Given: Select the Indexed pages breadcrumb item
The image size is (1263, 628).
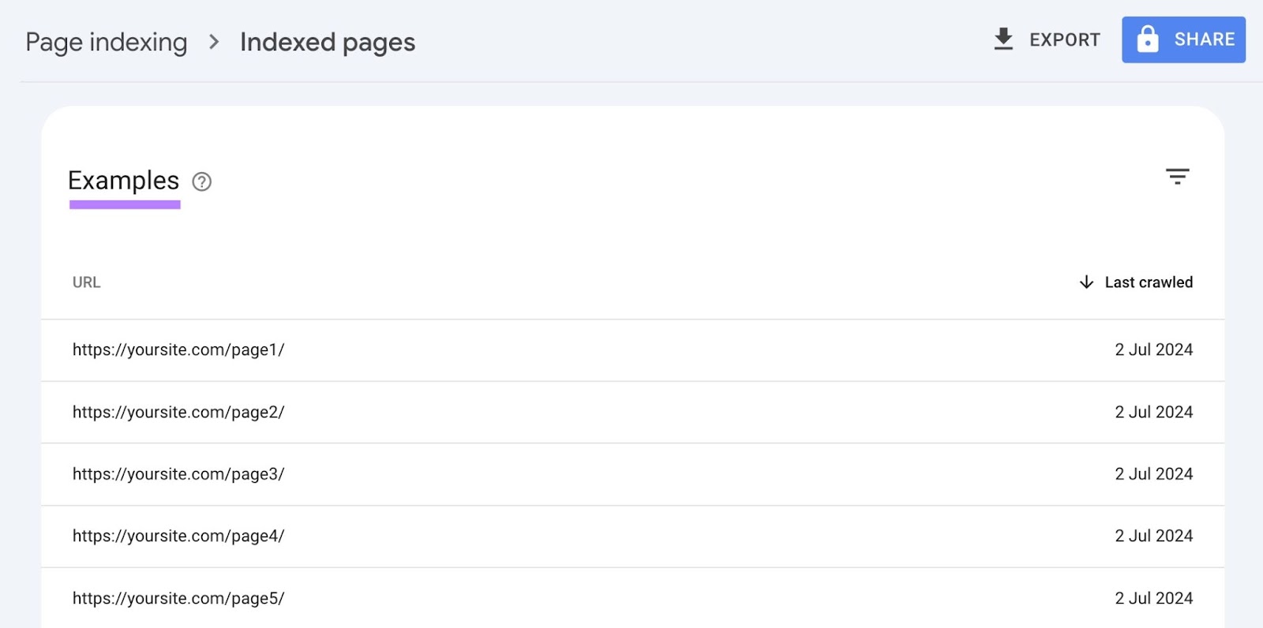Looking at the screenshot, I should tap(328, 42).
